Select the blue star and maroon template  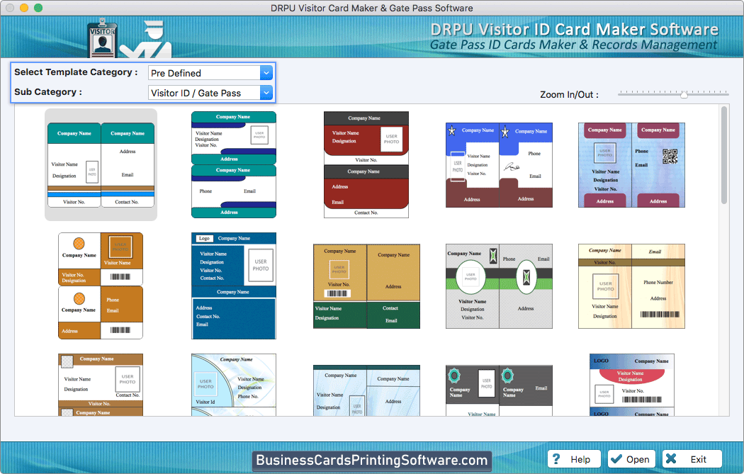click(x=499, y=164)
